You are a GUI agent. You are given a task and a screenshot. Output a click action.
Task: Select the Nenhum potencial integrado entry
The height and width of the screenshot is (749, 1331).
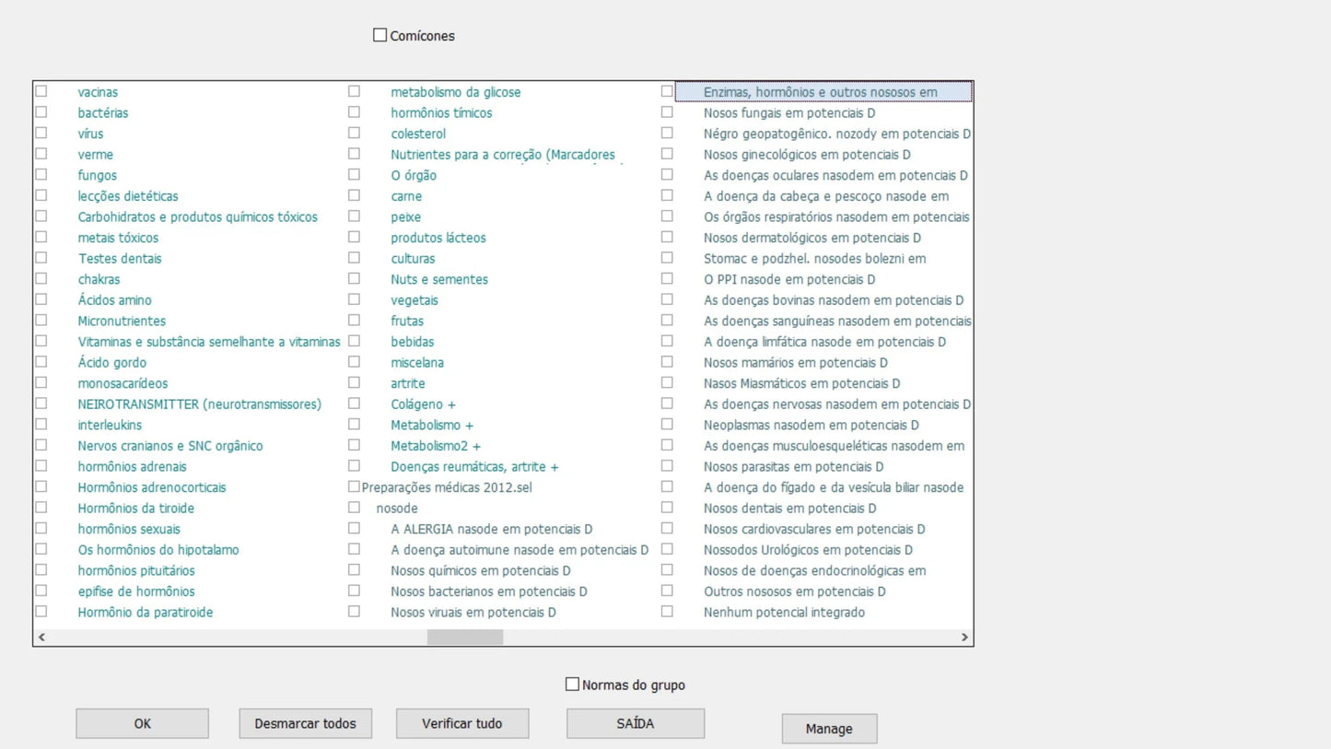pyautogui.click(x=784, y=613)
